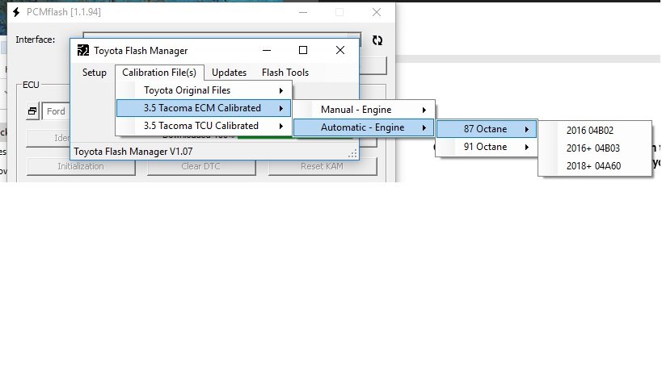Minimize the PCMflash window

pyautogui.click(x=303, y=12)
